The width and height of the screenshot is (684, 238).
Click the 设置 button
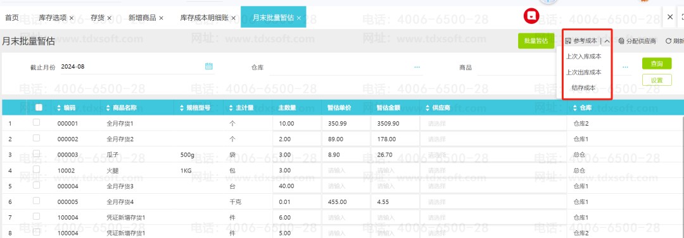point(657,80)
